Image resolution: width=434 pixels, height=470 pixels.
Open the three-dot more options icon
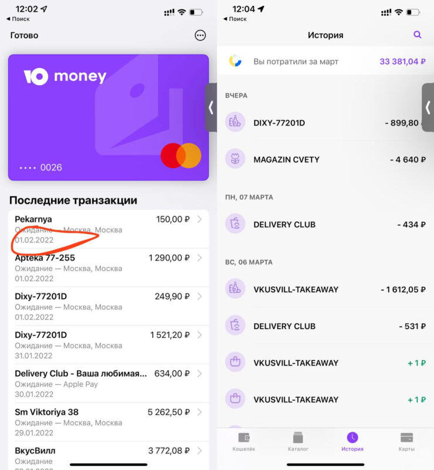[200, 35]
